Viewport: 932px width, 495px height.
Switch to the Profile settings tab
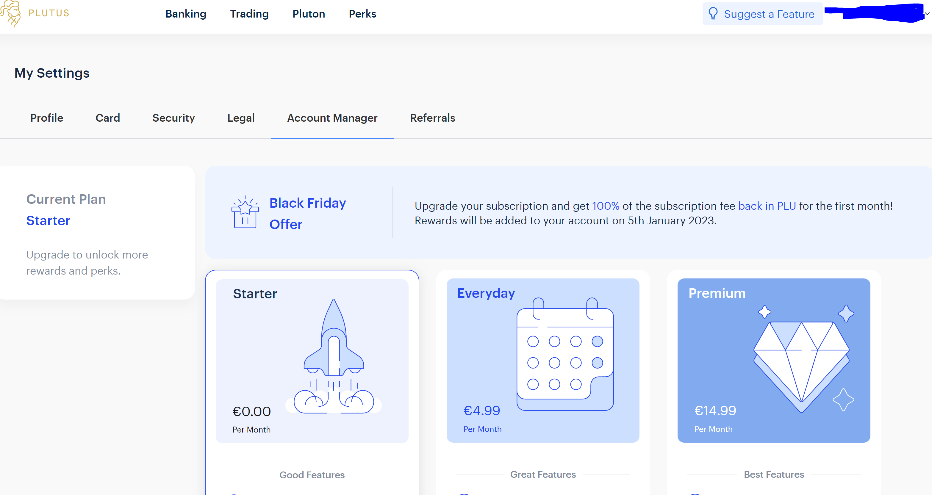(x=47, y=118)
